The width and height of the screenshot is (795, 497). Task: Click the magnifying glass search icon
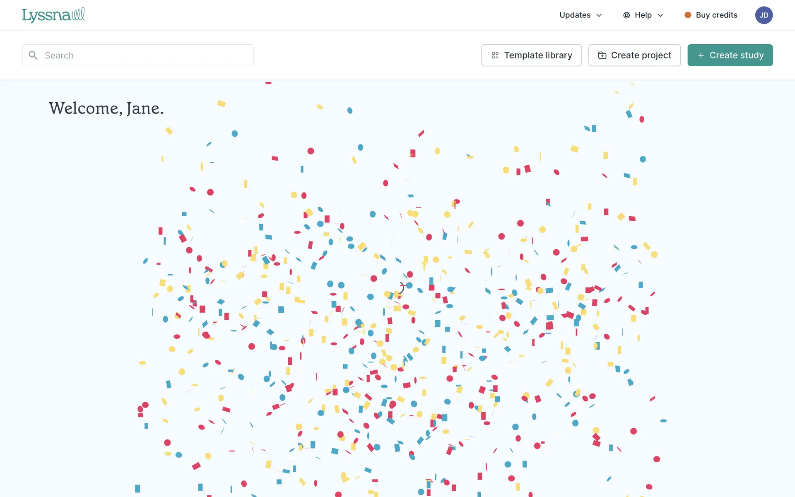(33, 55)
